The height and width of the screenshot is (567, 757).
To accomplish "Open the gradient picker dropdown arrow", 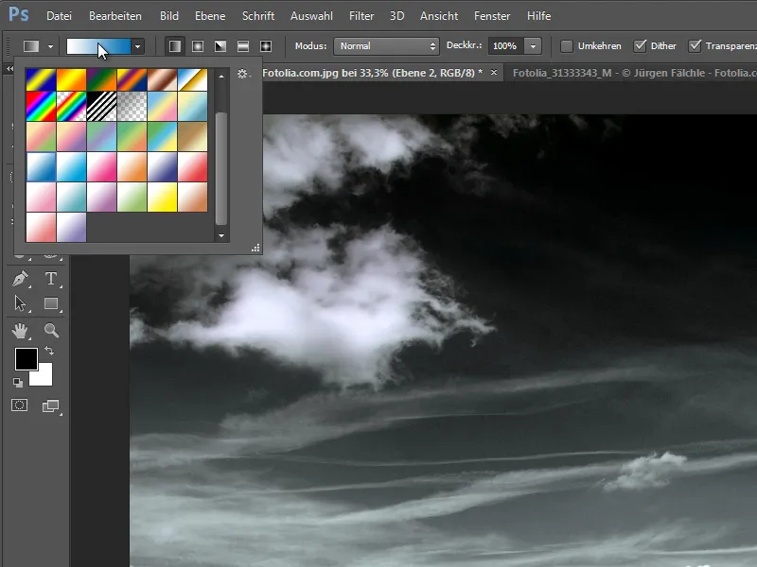I will (137, 46).
